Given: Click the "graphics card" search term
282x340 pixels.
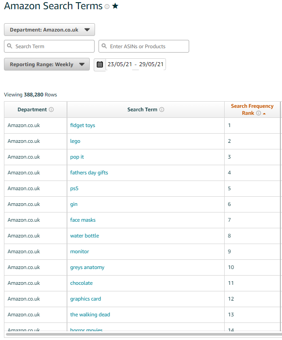Looking at the screenshot, I should pyautogui.click(x=85, y=299).
